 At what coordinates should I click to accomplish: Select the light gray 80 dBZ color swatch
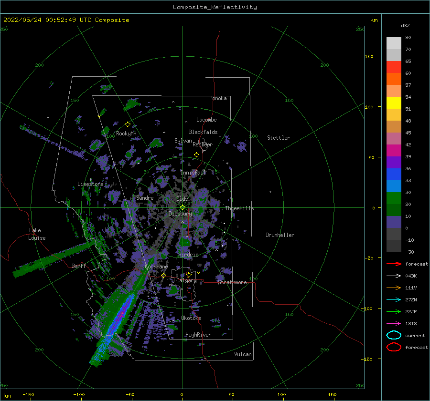click(394, 43)
